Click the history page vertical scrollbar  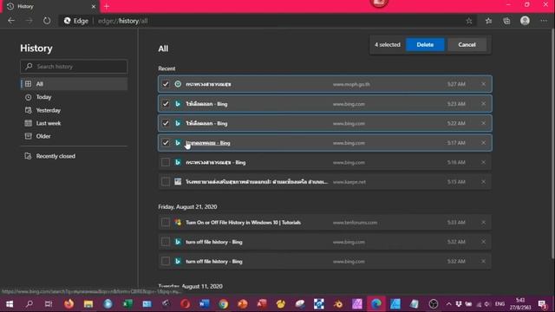pyautogui.click(x=552, y=145)
